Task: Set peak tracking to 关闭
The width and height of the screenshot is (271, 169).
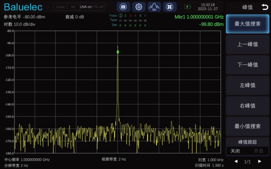Action: click(x=235, y=151)
